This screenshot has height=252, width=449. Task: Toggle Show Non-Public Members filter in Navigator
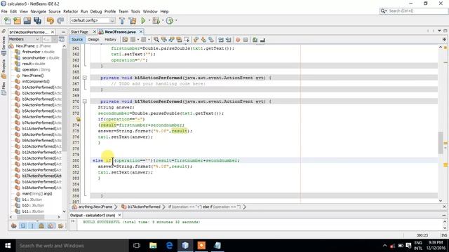coord(41,225)
